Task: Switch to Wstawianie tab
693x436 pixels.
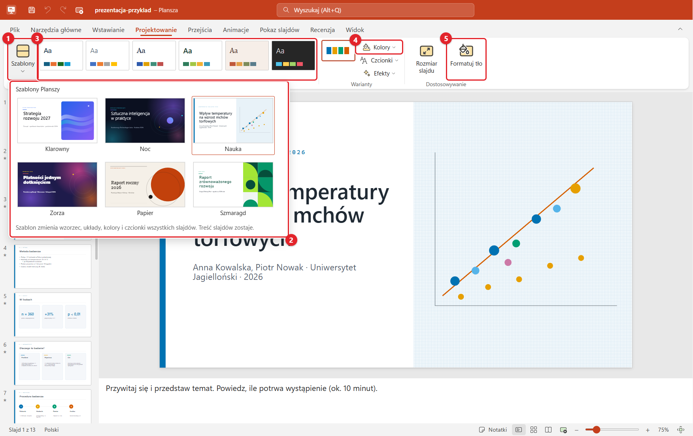Action: click(x=108, y=30)
